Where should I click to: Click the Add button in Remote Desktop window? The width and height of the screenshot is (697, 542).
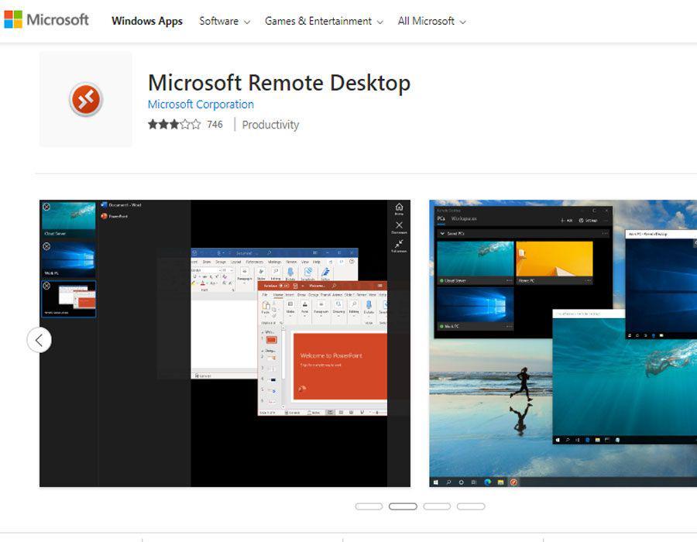tap(566, 221)
